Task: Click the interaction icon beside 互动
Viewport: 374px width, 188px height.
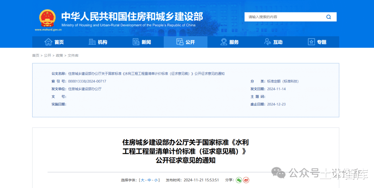Action: coord(268,42)
